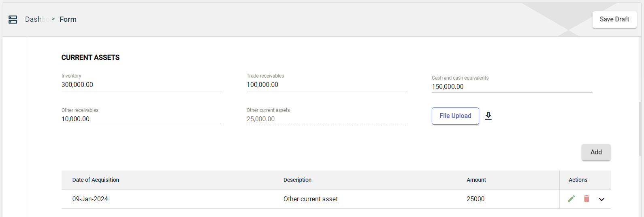644x217 pixels.
Task: Delete the 09-Jan-2024 asset row
Action: (x=586, y=199)
